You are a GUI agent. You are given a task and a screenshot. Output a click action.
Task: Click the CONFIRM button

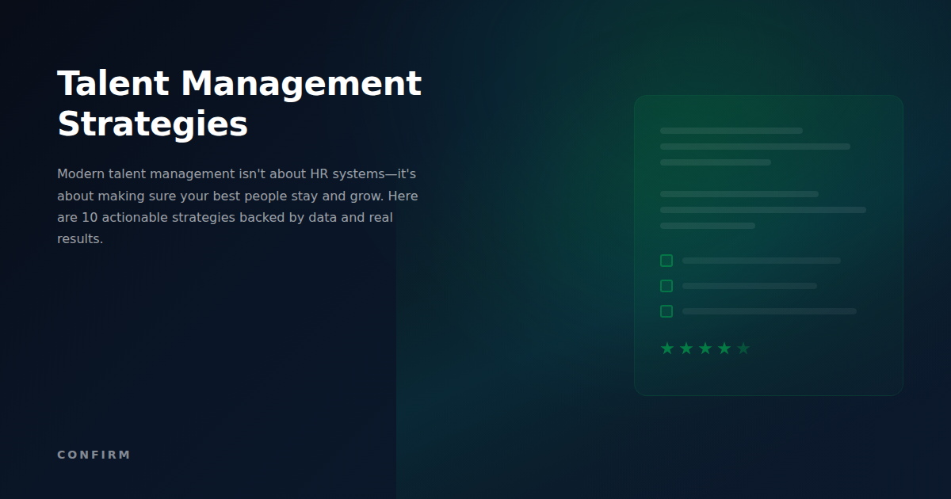click(x=94, y=455)
